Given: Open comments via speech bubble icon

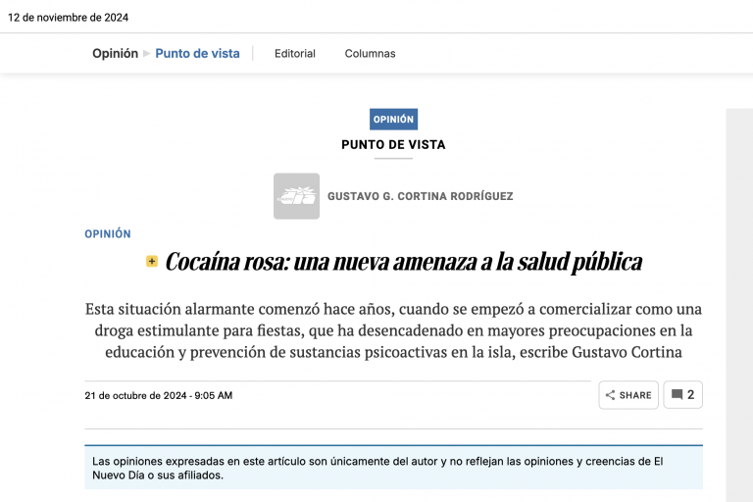Looking at the screenshot, I should (677, 395).
